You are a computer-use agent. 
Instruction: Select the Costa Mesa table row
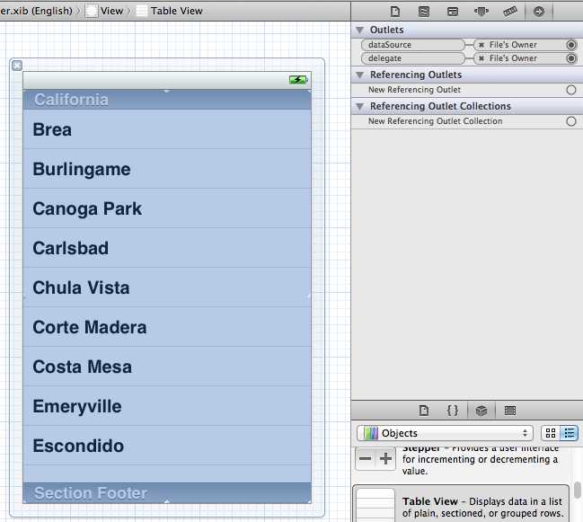click(167, 367)
